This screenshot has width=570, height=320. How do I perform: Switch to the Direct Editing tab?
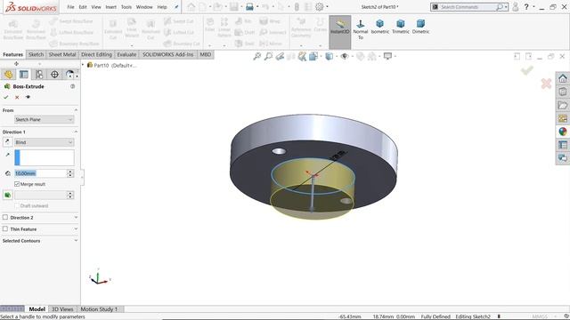[96, 54]
